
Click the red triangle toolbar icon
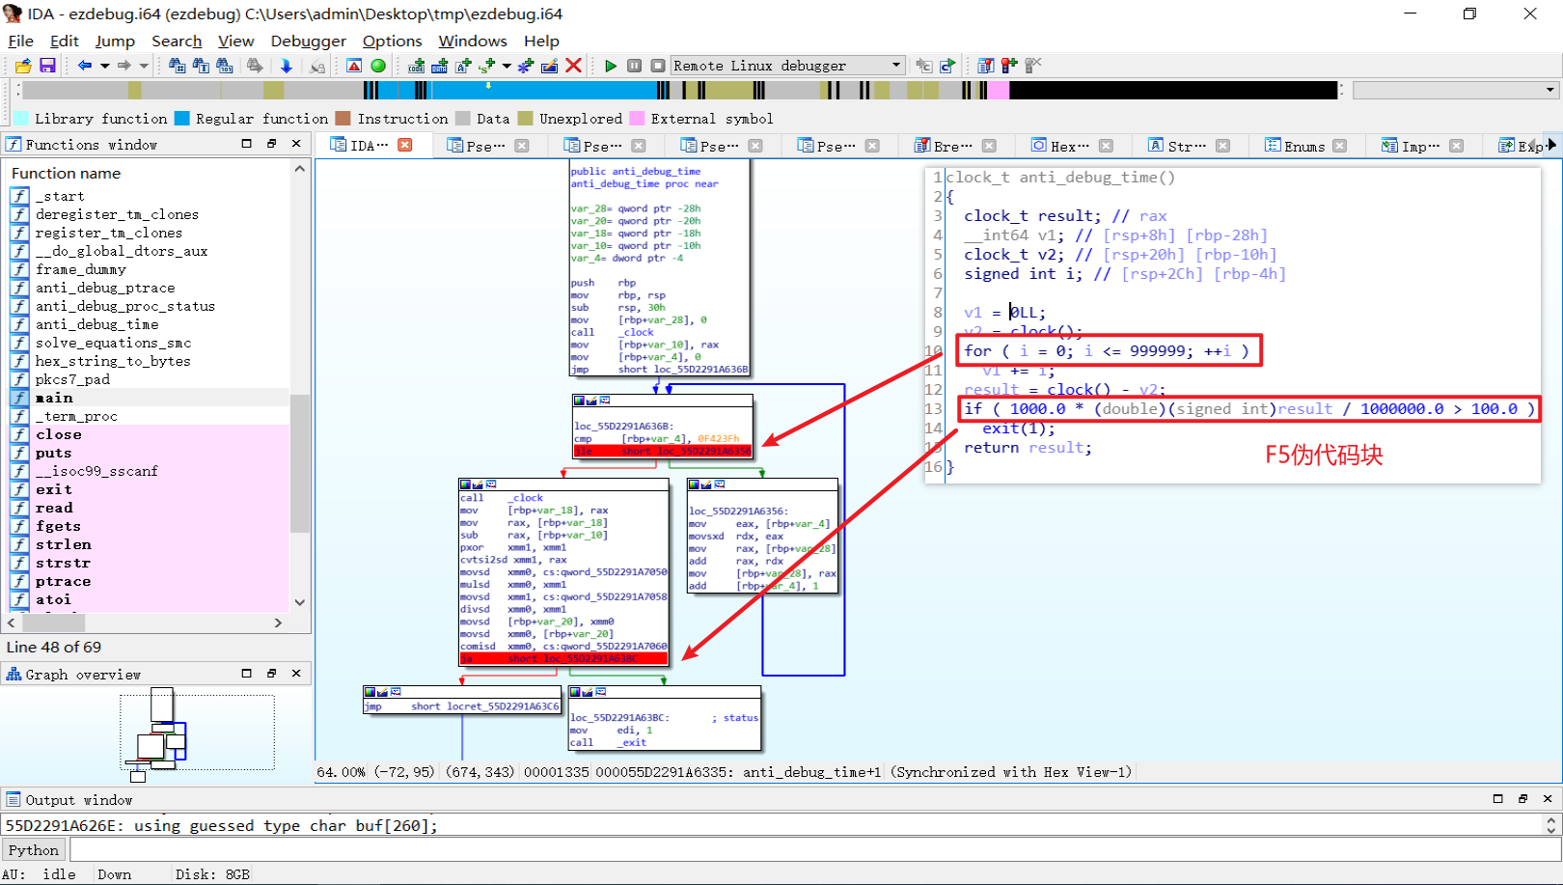(x=354, y=66)
